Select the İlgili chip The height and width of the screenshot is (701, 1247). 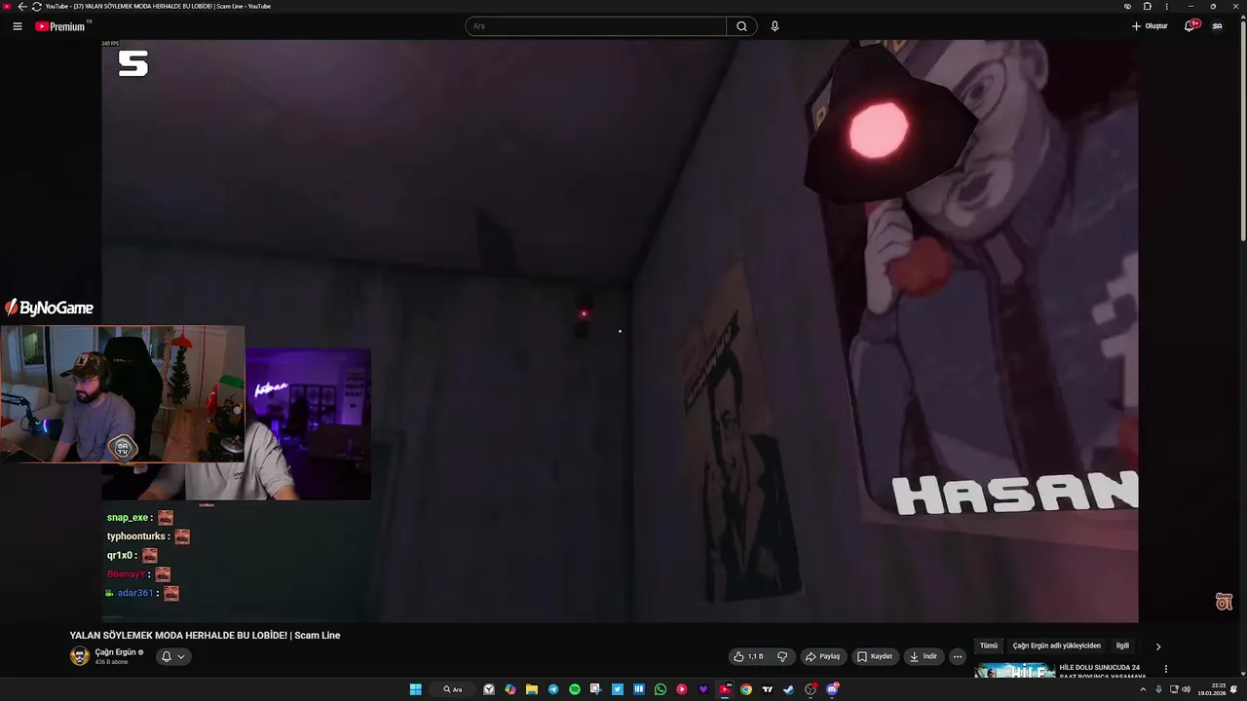[1122, 646]
